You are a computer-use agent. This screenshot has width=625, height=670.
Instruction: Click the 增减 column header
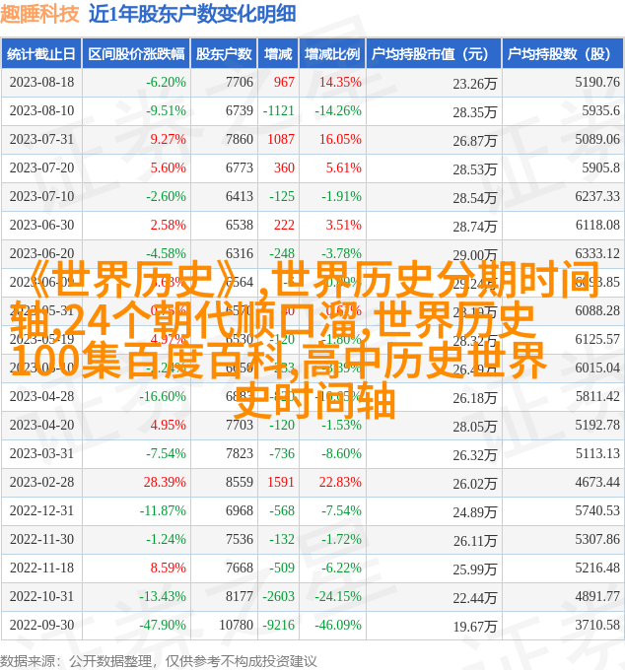click(278, 54)
